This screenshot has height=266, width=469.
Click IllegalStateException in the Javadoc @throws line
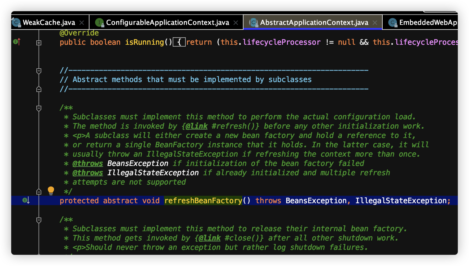point(153,173)
